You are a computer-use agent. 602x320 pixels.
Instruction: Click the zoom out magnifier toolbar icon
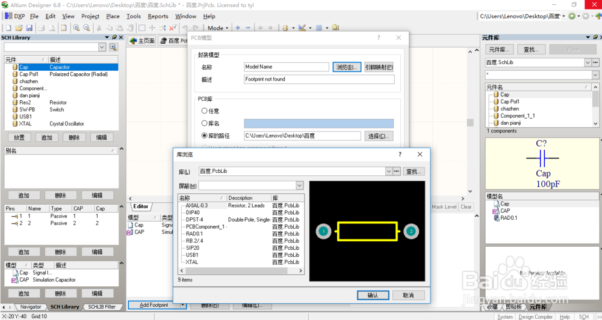click(x=86, y=28)
